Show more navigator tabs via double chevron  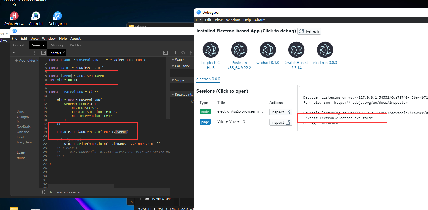click(13, 53)
